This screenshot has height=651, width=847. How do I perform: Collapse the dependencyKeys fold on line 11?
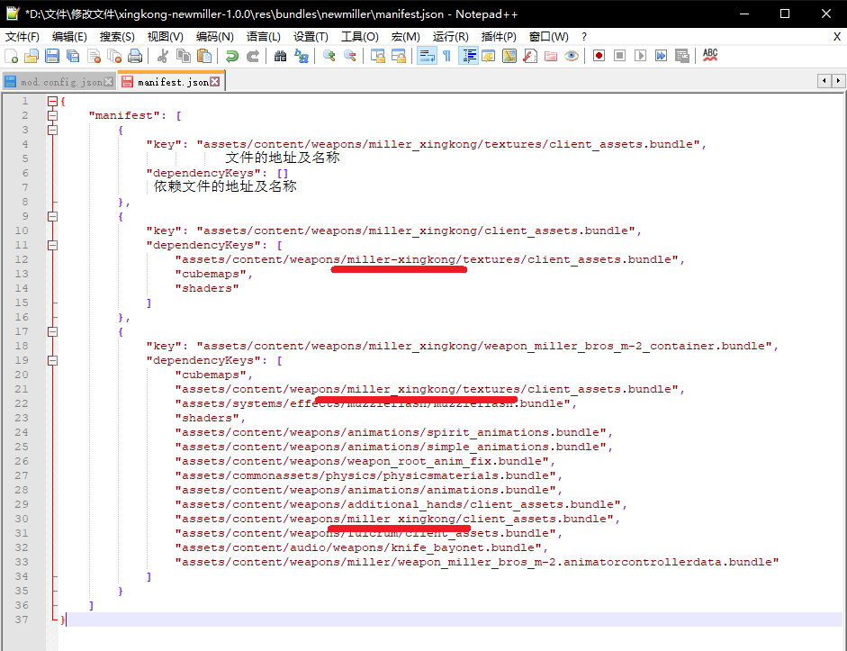pyautogui.click(x=52, y=245)
